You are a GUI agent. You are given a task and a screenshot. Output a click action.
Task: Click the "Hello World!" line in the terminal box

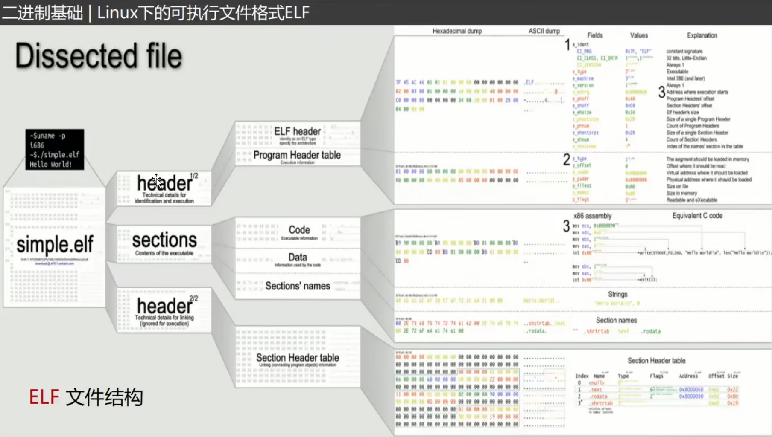(x=50, y=164)
